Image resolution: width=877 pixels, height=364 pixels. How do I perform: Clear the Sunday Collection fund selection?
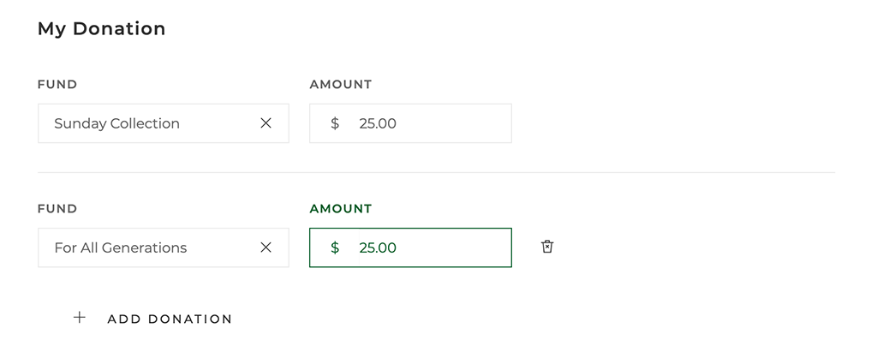(265, 123)
